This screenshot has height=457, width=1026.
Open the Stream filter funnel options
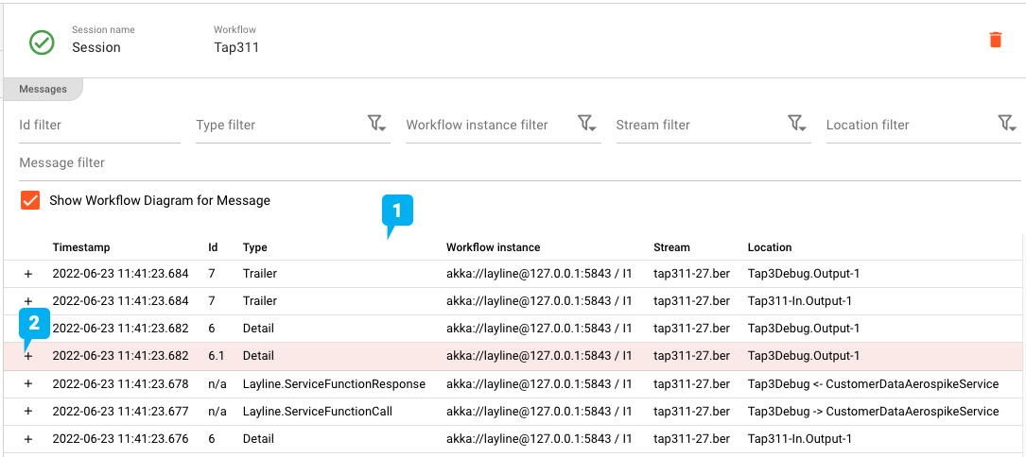coord(796,124)
